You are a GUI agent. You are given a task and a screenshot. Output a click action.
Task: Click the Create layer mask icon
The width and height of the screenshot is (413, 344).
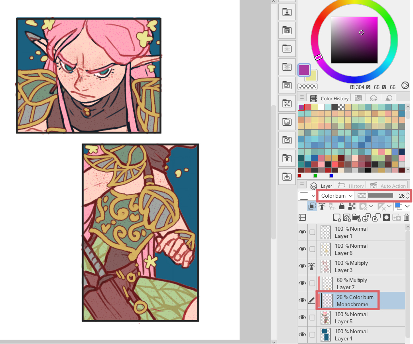386,218
